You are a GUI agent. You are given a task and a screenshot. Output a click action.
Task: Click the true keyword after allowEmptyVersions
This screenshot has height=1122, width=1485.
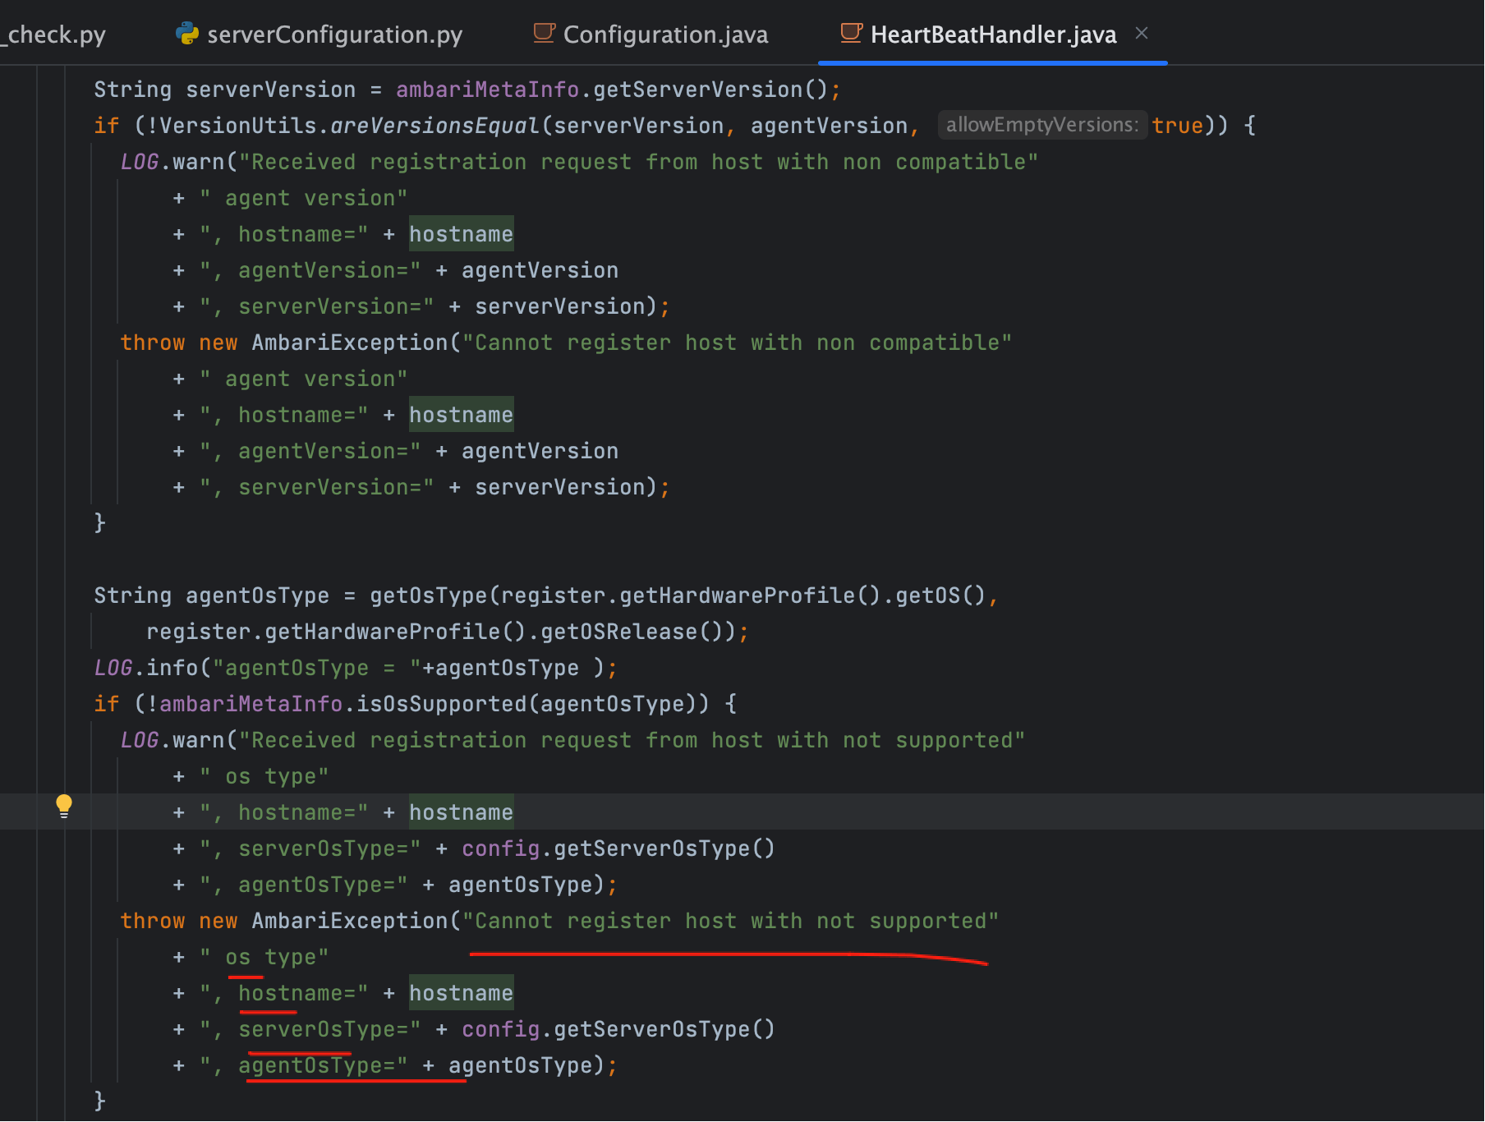[1177, 126]
